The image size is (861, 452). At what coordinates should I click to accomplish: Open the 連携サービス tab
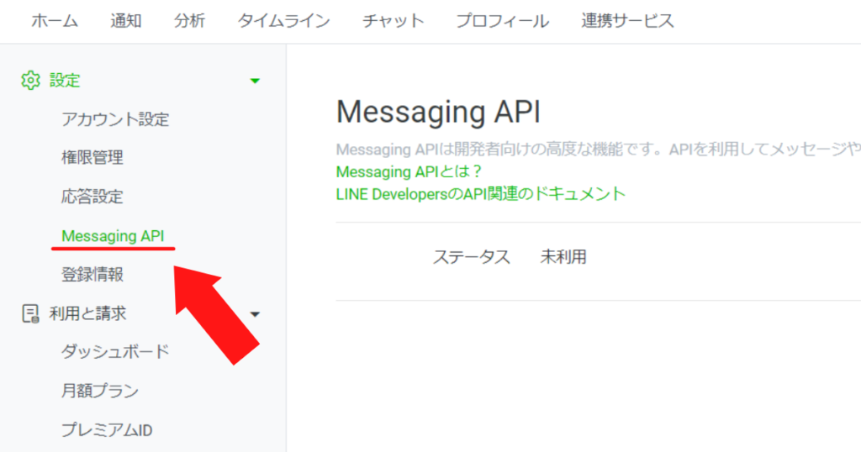coord(627,21)
